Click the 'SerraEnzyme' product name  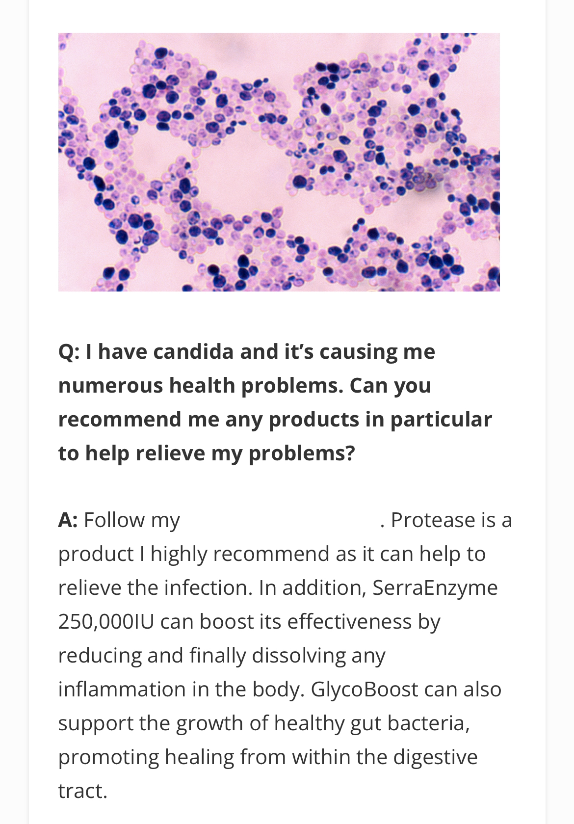pyautogui.click(x=435, y=587)
